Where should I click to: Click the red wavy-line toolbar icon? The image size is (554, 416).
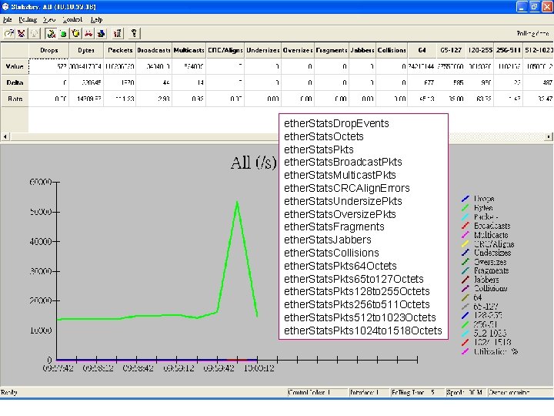[x=88, y=33]
